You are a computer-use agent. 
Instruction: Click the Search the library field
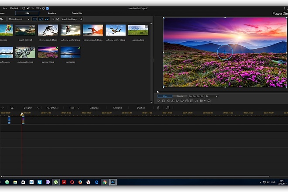coord(70,19)
